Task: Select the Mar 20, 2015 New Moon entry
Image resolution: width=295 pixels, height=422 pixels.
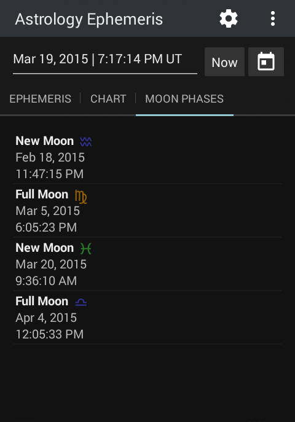Action: (x=147, y=264)
